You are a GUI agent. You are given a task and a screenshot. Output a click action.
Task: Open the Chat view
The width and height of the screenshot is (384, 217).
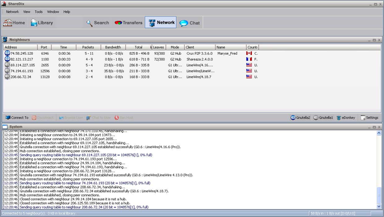190,23
